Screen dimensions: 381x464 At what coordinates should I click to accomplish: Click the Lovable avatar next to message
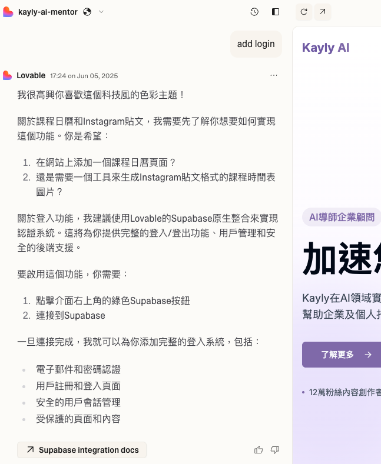pos(8,75)
